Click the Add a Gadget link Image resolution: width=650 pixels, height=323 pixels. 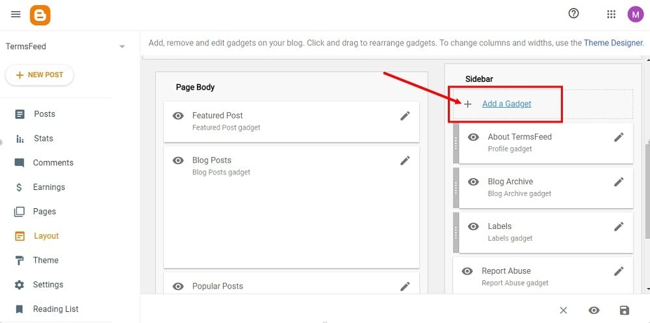(x=506, y=104)
